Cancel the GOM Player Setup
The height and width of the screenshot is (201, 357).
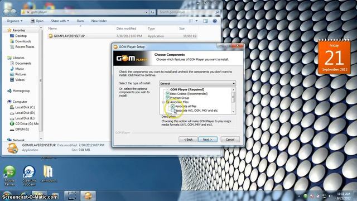click(230, 140)
